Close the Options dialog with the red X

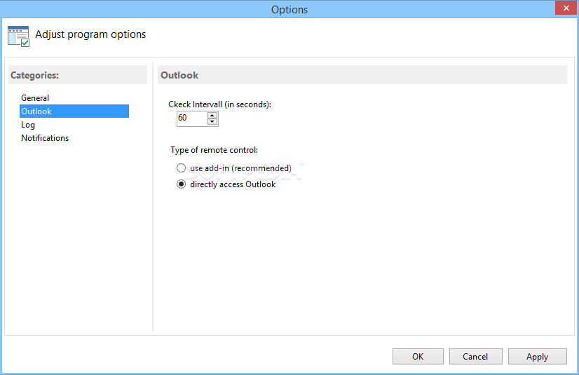[x=566, y=8]
